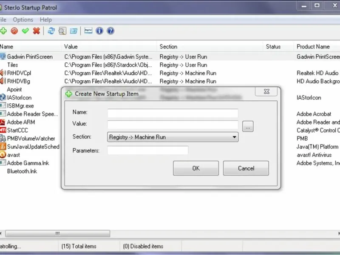Click the 'PMB' product name cell
The height and width of the screenshot is (255, 340).
tap(302, 139)
